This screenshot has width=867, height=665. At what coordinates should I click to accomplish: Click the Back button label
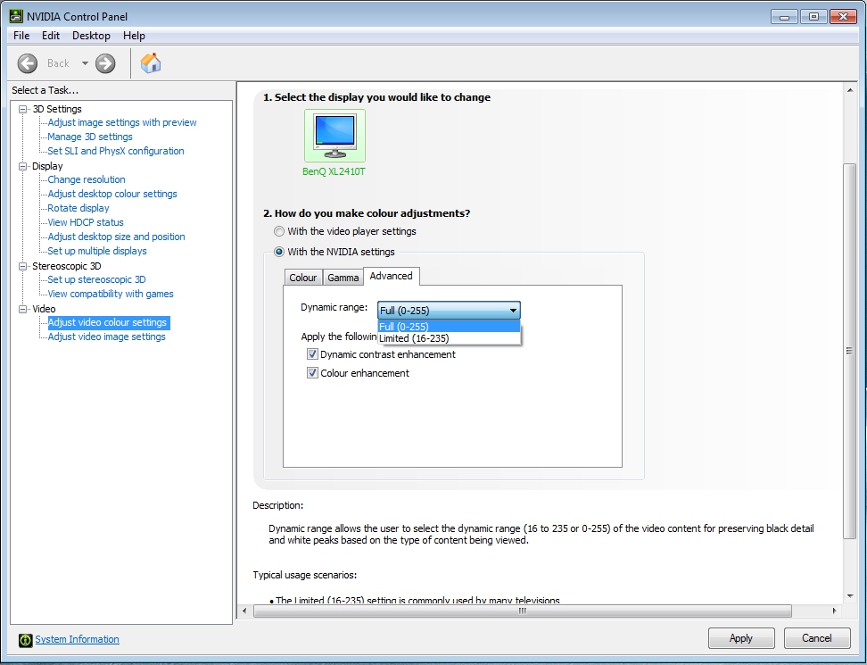tap(59, 63)
